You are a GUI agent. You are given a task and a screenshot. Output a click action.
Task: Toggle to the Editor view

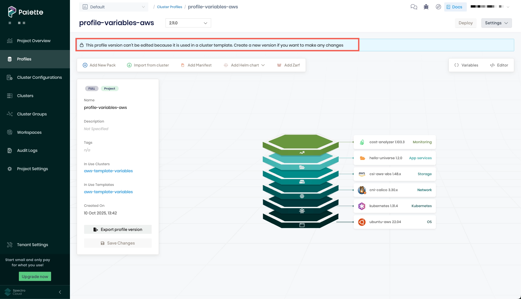(x=499, y=65)
